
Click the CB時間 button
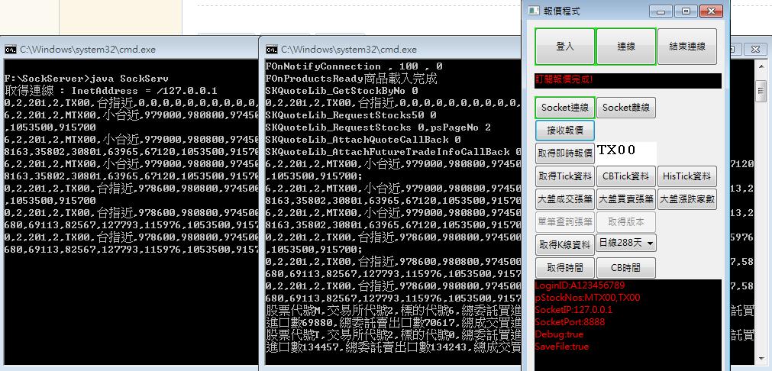pos(626,268)
